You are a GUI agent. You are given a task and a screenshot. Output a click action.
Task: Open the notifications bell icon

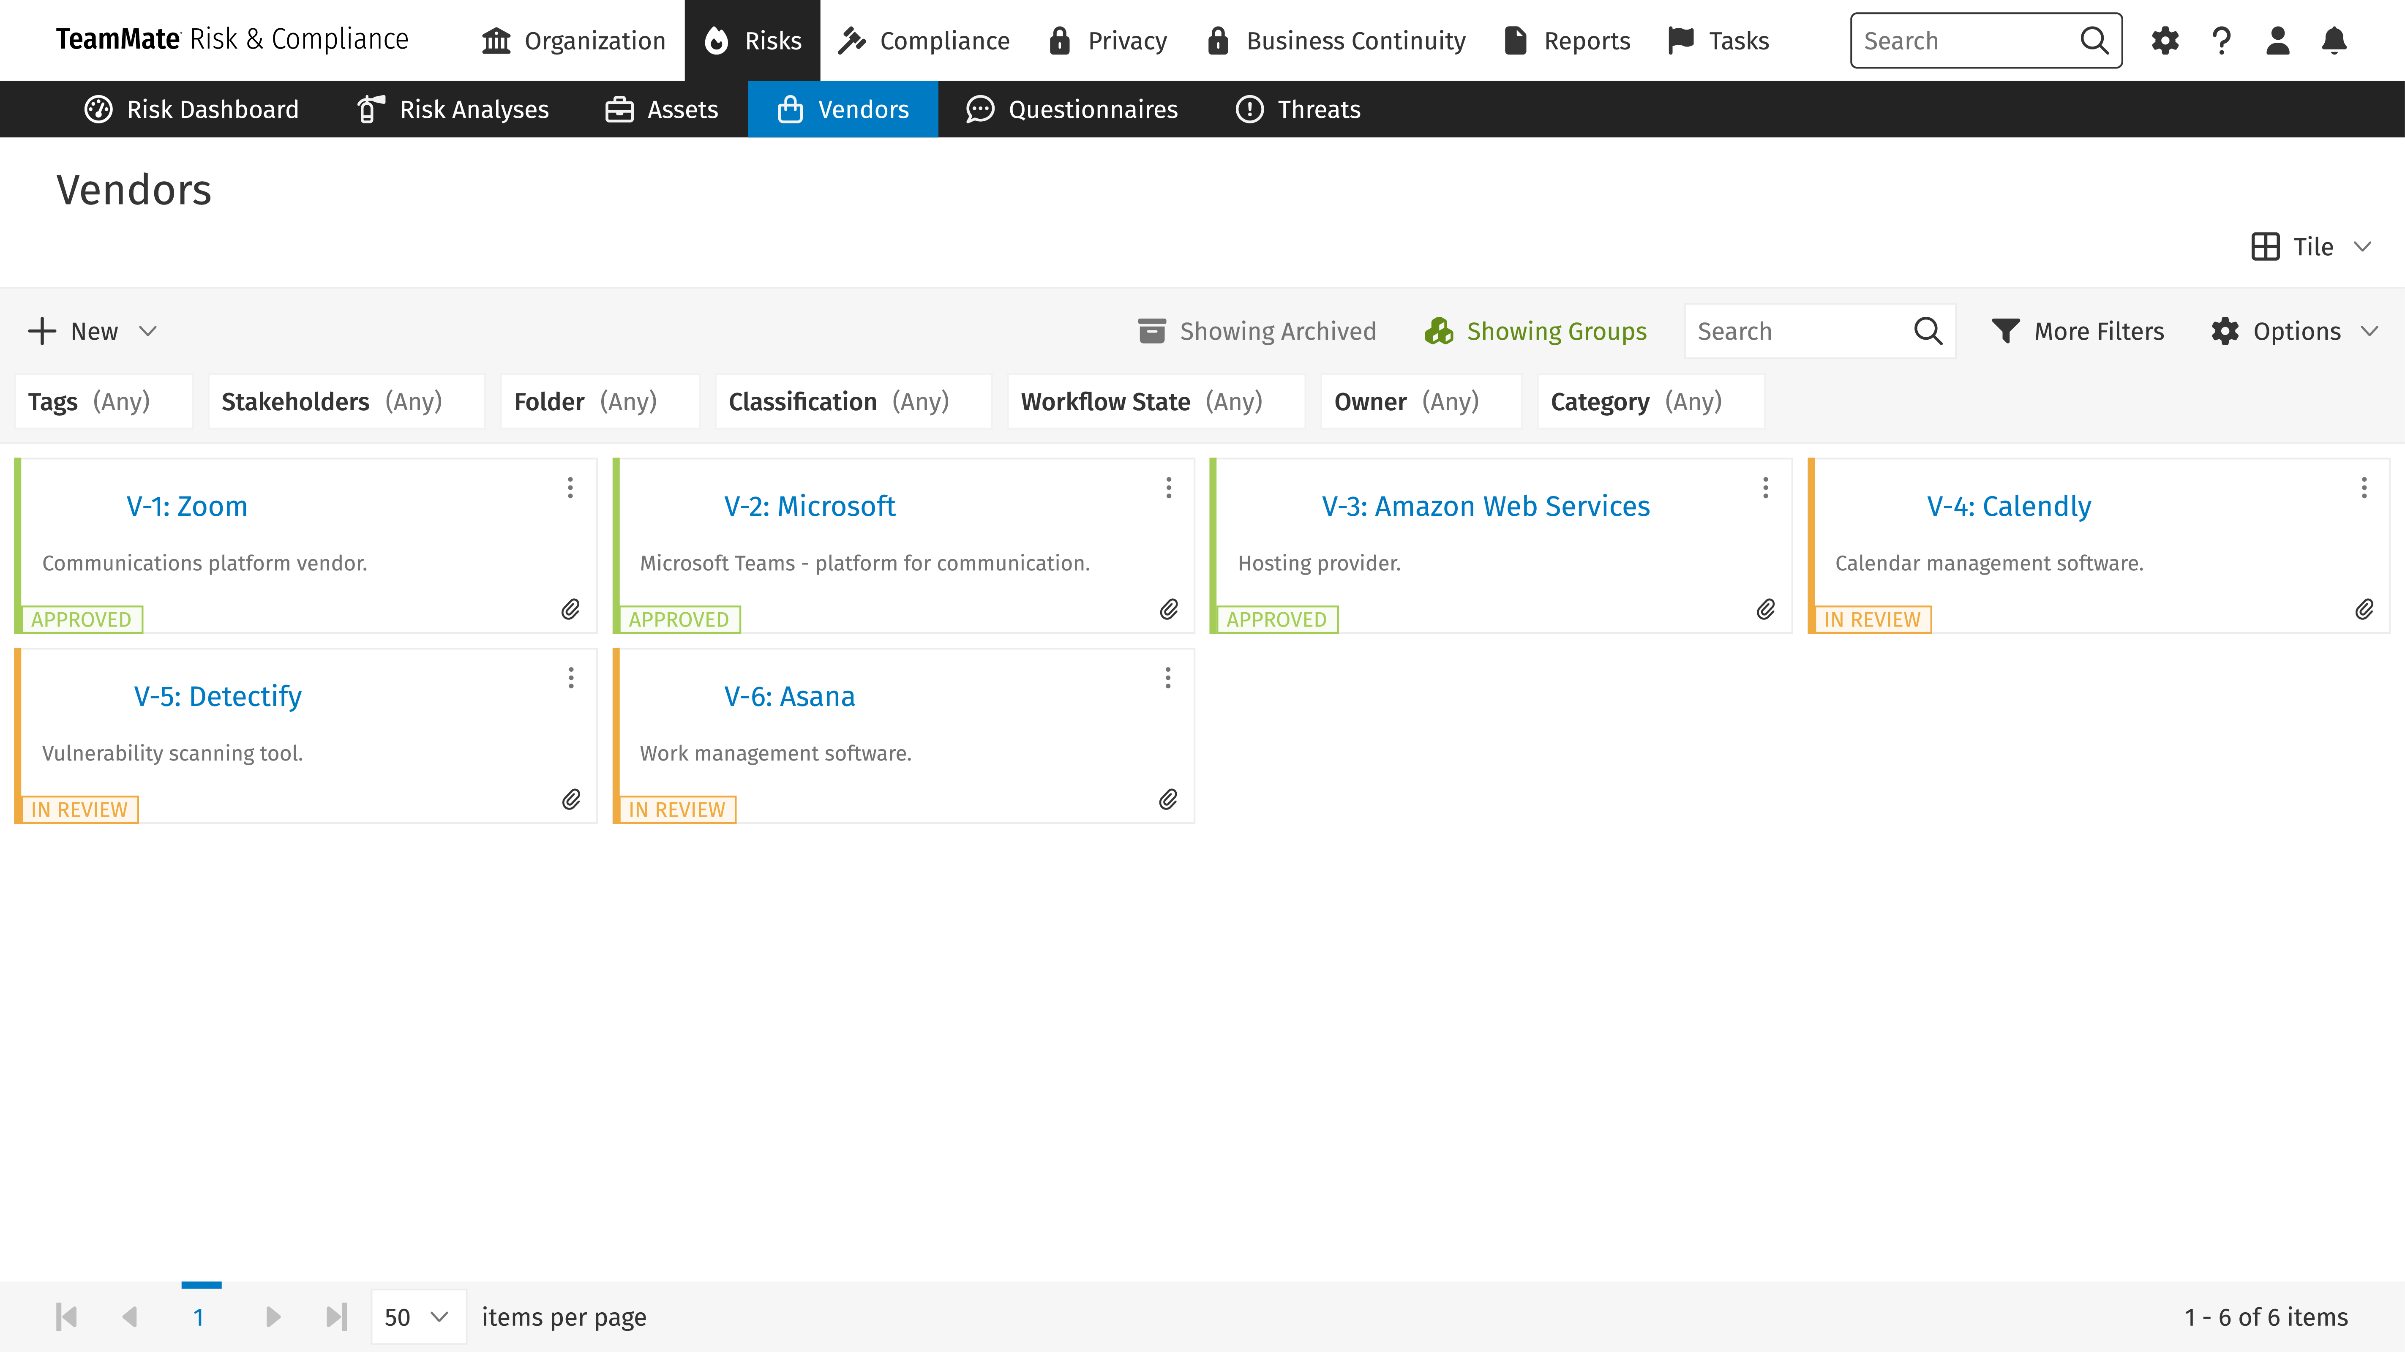(2333, 40)
